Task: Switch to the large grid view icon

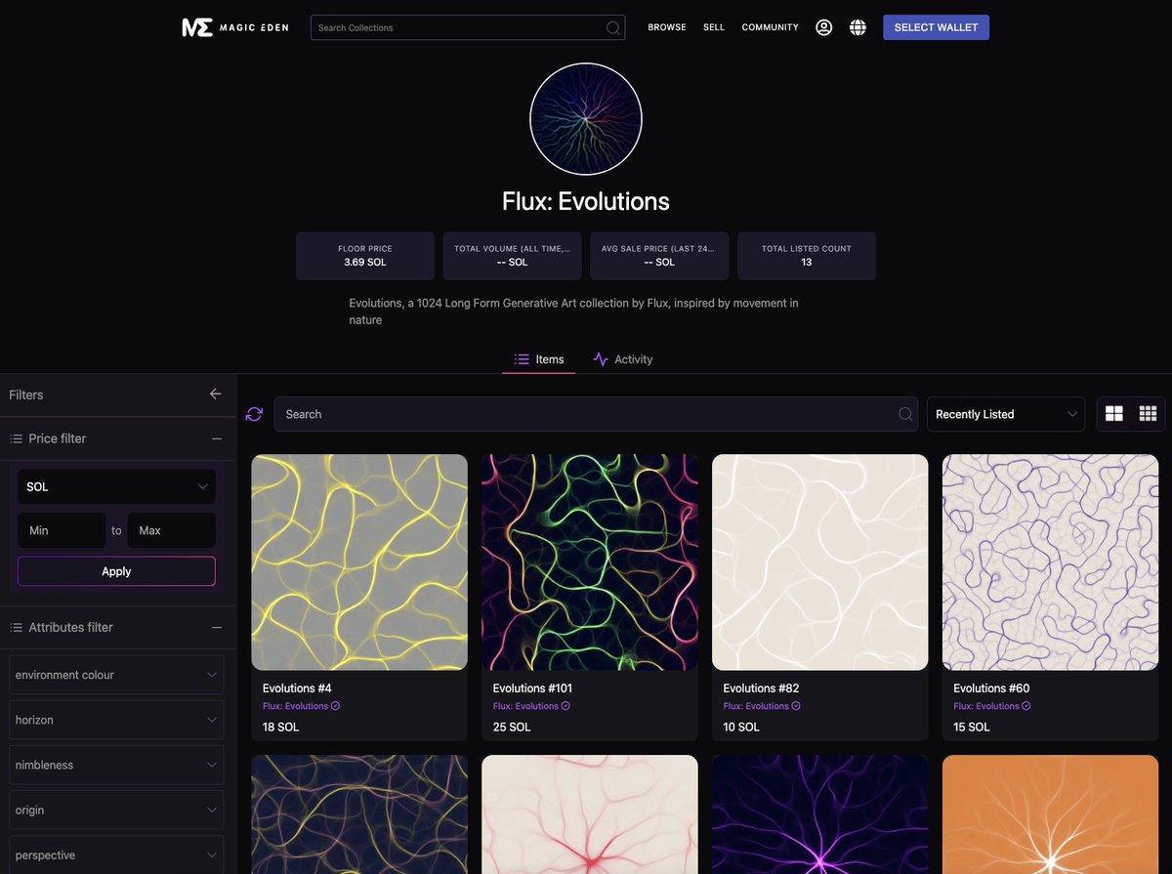Action: tap(1114, 413)
